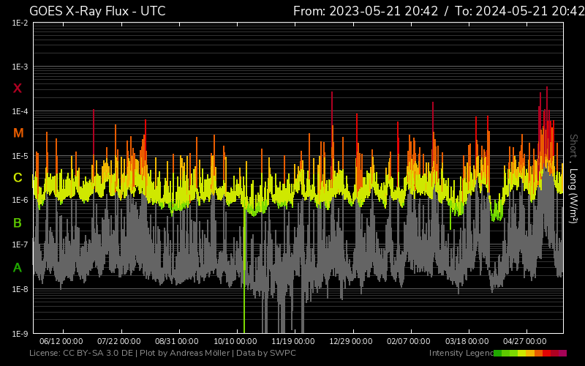585x366 pixels.
Task: Click the 12/29 00:00 x-axis date label
Action: (x=352, y=341)
